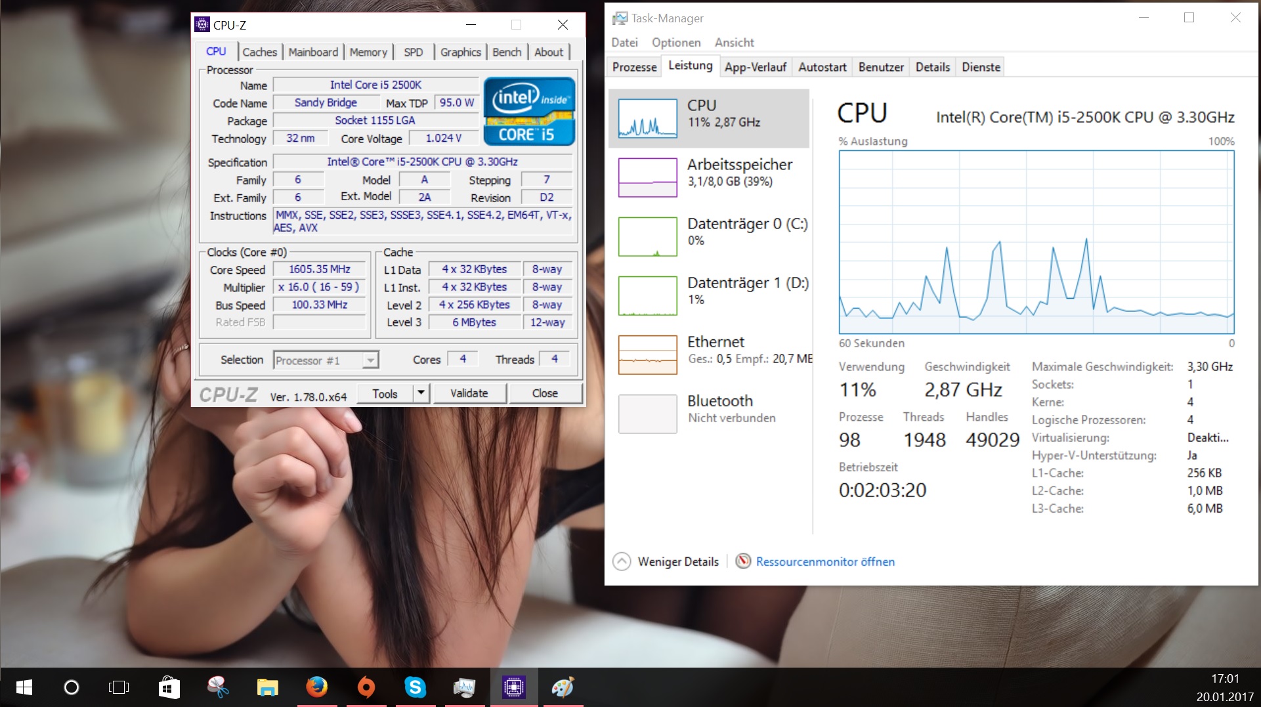Viewport: 1261px width, 707px height.
Task: Click the CPU-Z title bar icon
Action: [202, 25]
